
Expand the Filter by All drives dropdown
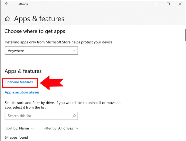point(61,128)
